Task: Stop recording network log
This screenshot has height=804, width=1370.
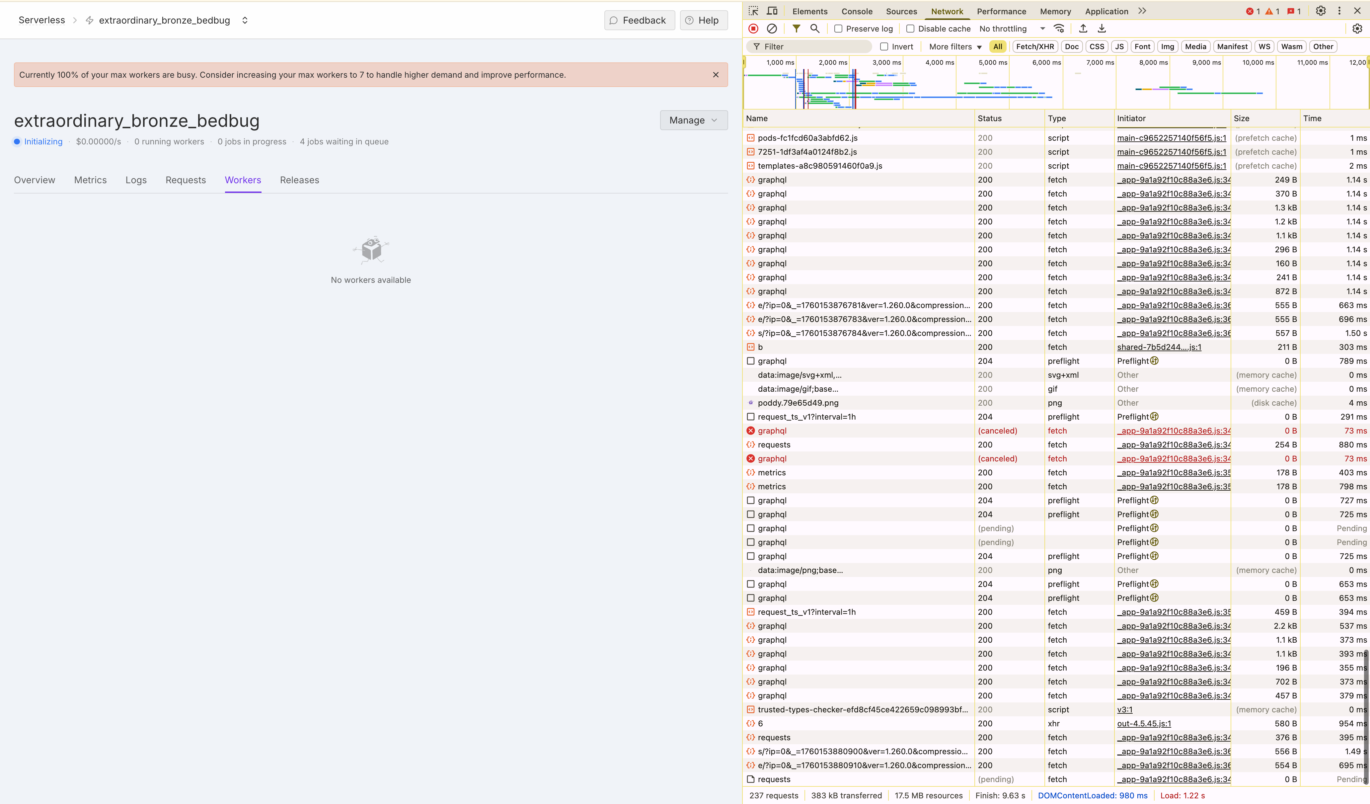Action: 753,29
